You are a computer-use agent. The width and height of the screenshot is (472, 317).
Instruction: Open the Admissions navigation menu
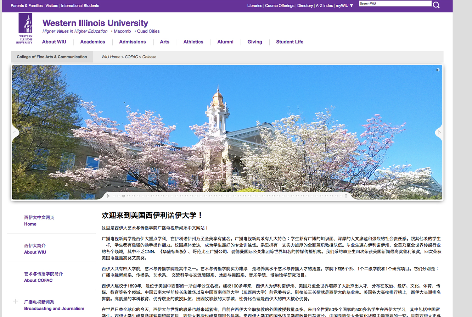tap(132, 42)
